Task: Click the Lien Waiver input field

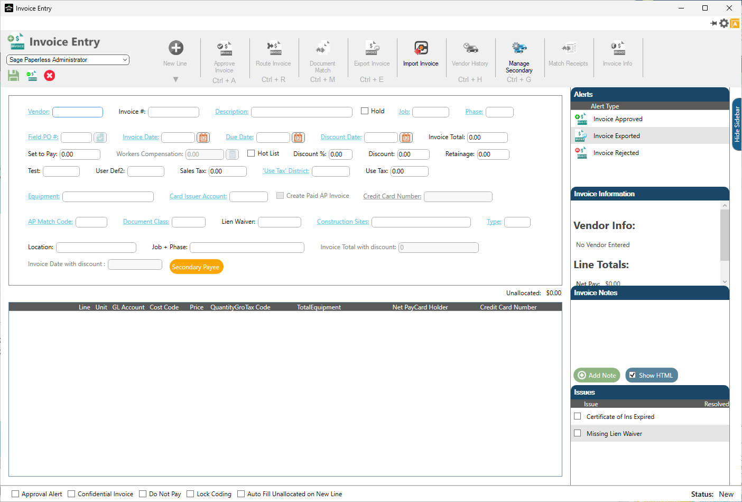Action: pos(280,222)
